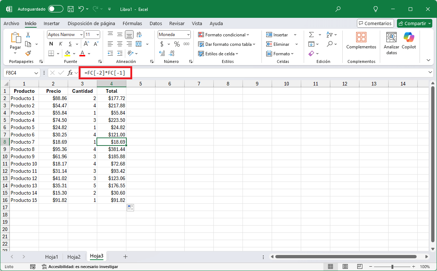Click the Pegar clipboard icon
This screenshot has height=271, width=437.
(x=16, y=37)
